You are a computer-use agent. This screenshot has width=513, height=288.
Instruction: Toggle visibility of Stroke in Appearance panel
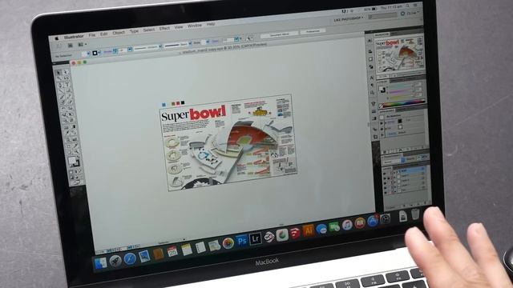382,122
